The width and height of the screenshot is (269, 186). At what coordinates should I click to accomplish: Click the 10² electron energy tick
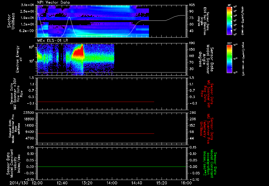[x=31, y=47]
